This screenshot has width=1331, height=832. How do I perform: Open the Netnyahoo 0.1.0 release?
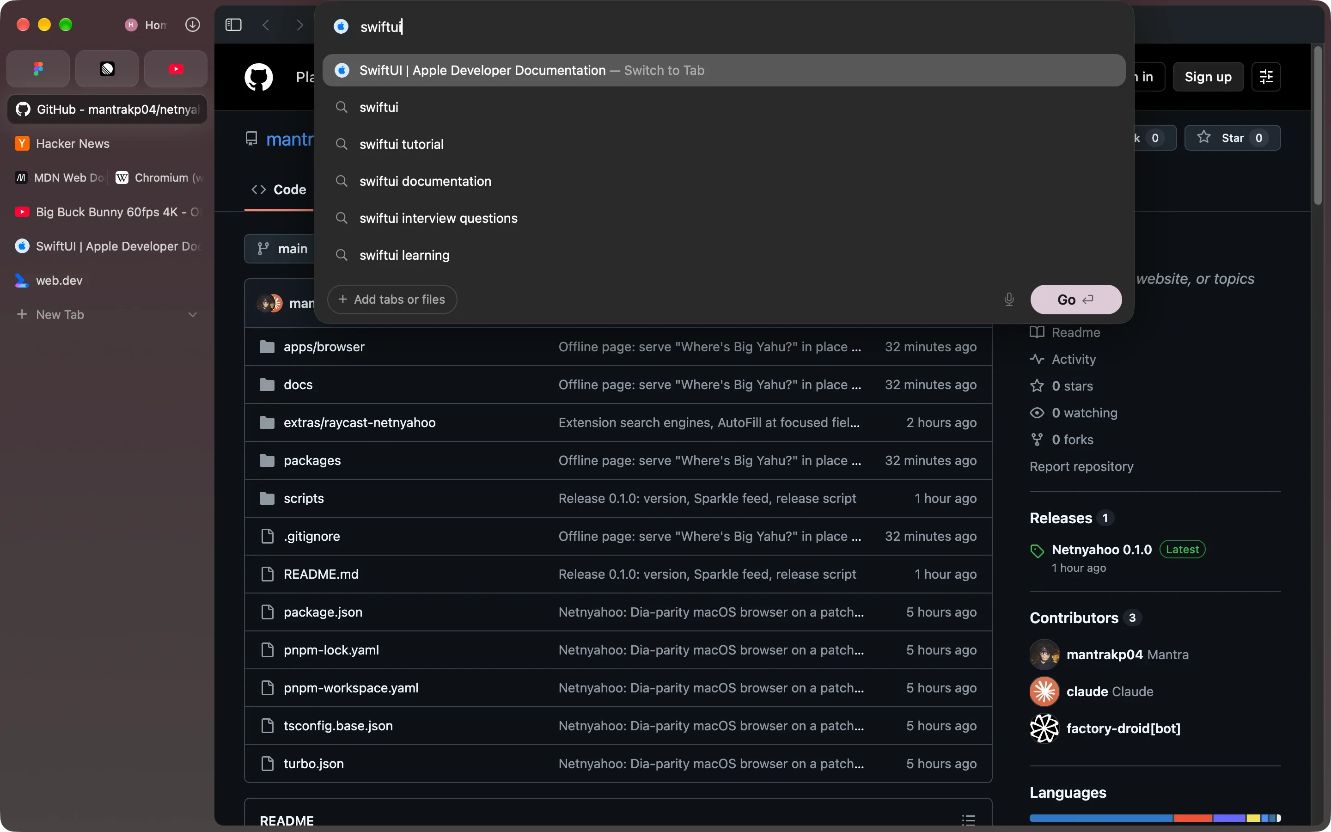tap(1102, 550)
